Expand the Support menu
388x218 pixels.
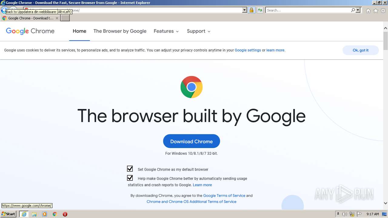point(199,31)
